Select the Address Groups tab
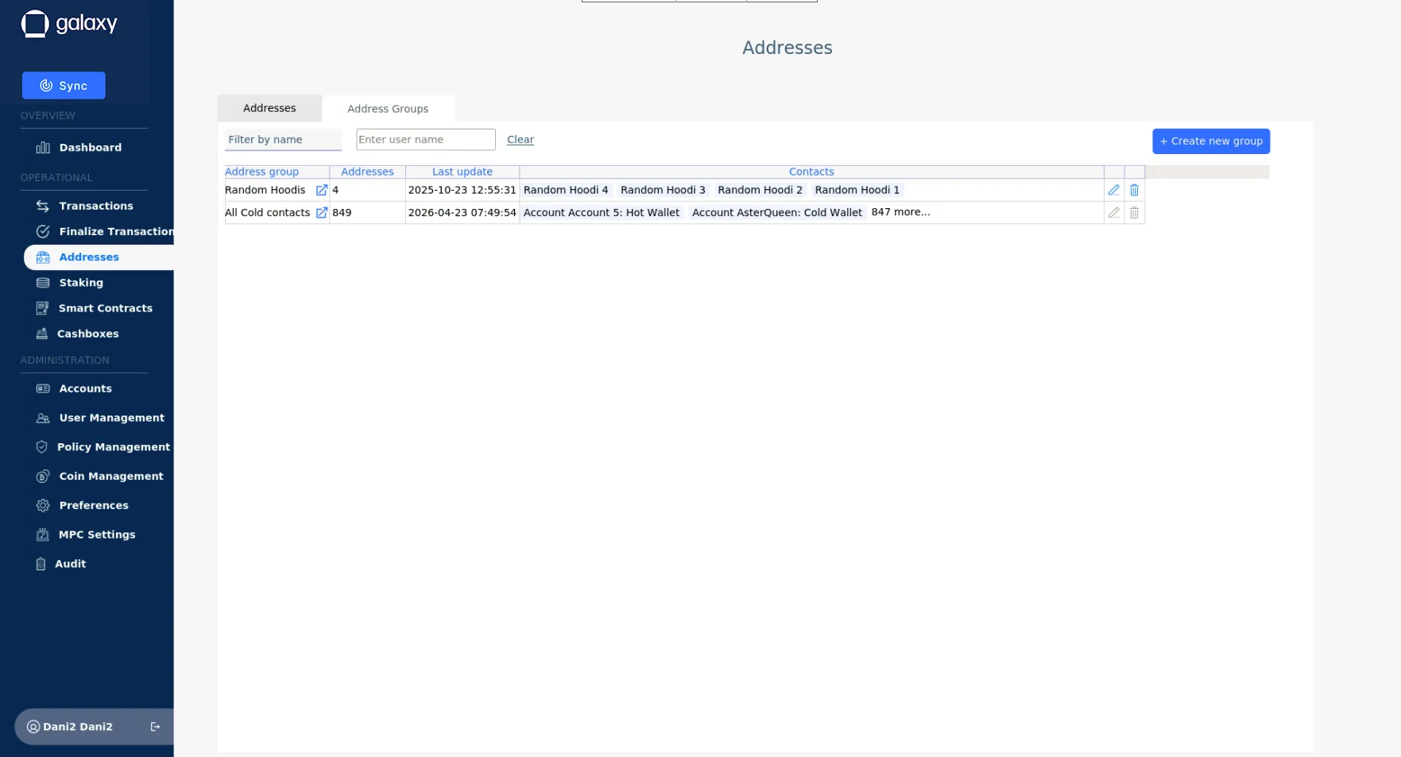This screenshot has height=757, width=1401. tap(388, 109)
